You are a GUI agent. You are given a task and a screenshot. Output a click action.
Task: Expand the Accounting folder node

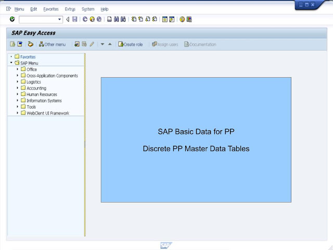(x=18, y=88)
